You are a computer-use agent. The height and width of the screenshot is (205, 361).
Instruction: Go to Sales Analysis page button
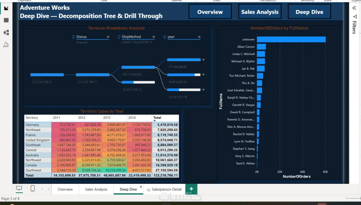point(260,12)
